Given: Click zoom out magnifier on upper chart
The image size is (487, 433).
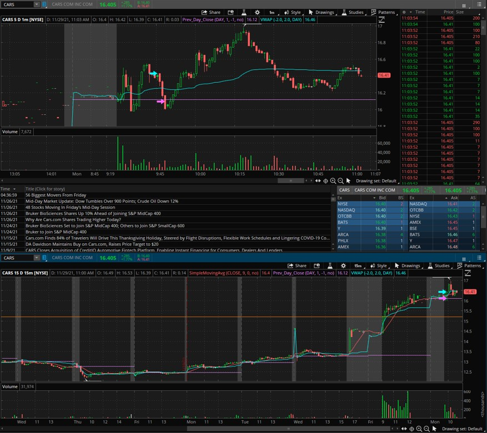Looking at the screenshot, I should coord(340,181).
